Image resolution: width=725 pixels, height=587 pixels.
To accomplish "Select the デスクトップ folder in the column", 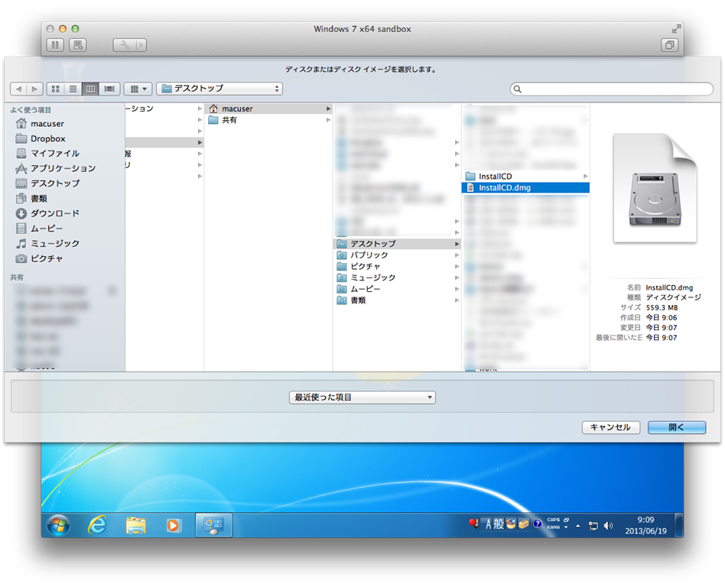I will [397, 244].
